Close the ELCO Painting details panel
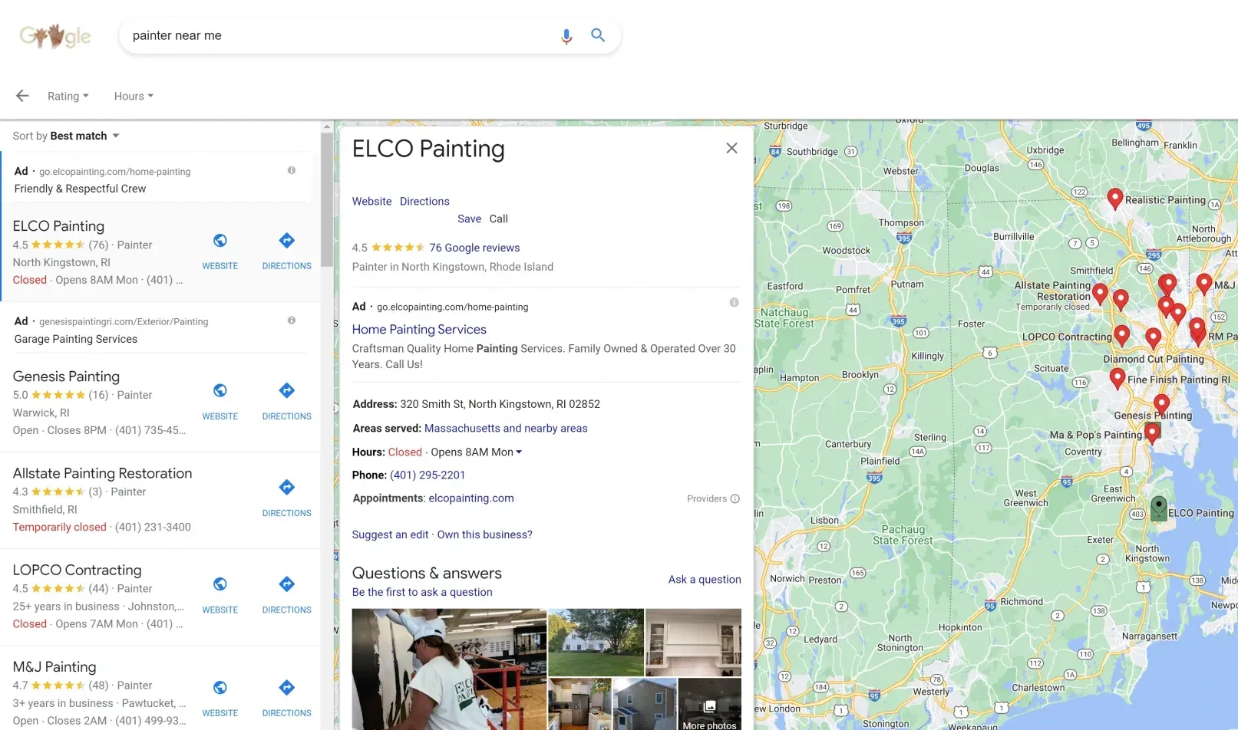 click(x=732, y=148)
